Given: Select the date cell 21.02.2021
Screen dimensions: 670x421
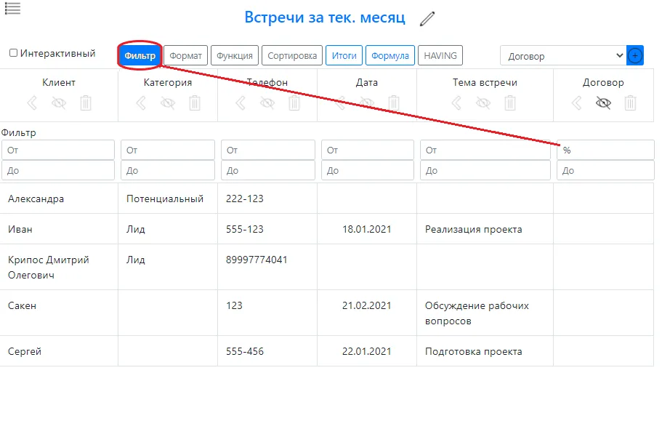Looking at the screenshot, I should click(x=367, y=313).
